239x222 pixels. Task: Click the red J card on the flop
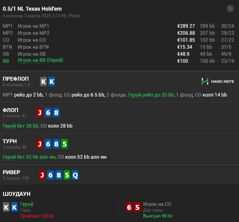click(40, 113)
